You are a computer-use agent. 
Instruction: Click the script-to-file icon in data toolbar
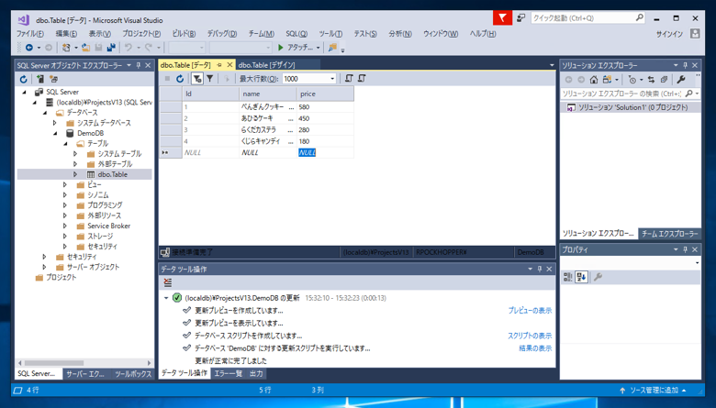(362, 79)
